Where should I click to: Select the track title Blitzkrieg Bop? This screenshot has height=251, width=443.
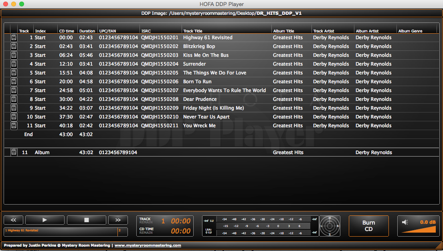(x=199, y=46)
